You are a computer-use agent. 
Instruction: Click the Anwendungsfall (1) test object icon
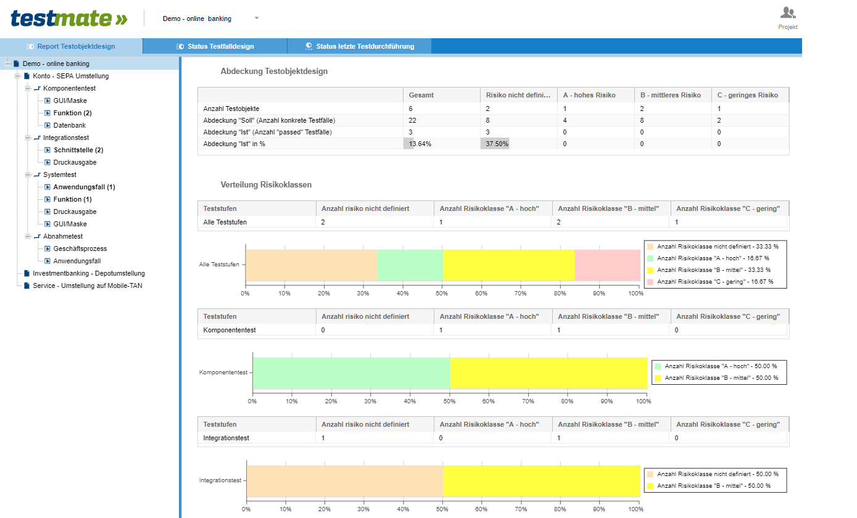pyautogui.click(x=48, y=187)
